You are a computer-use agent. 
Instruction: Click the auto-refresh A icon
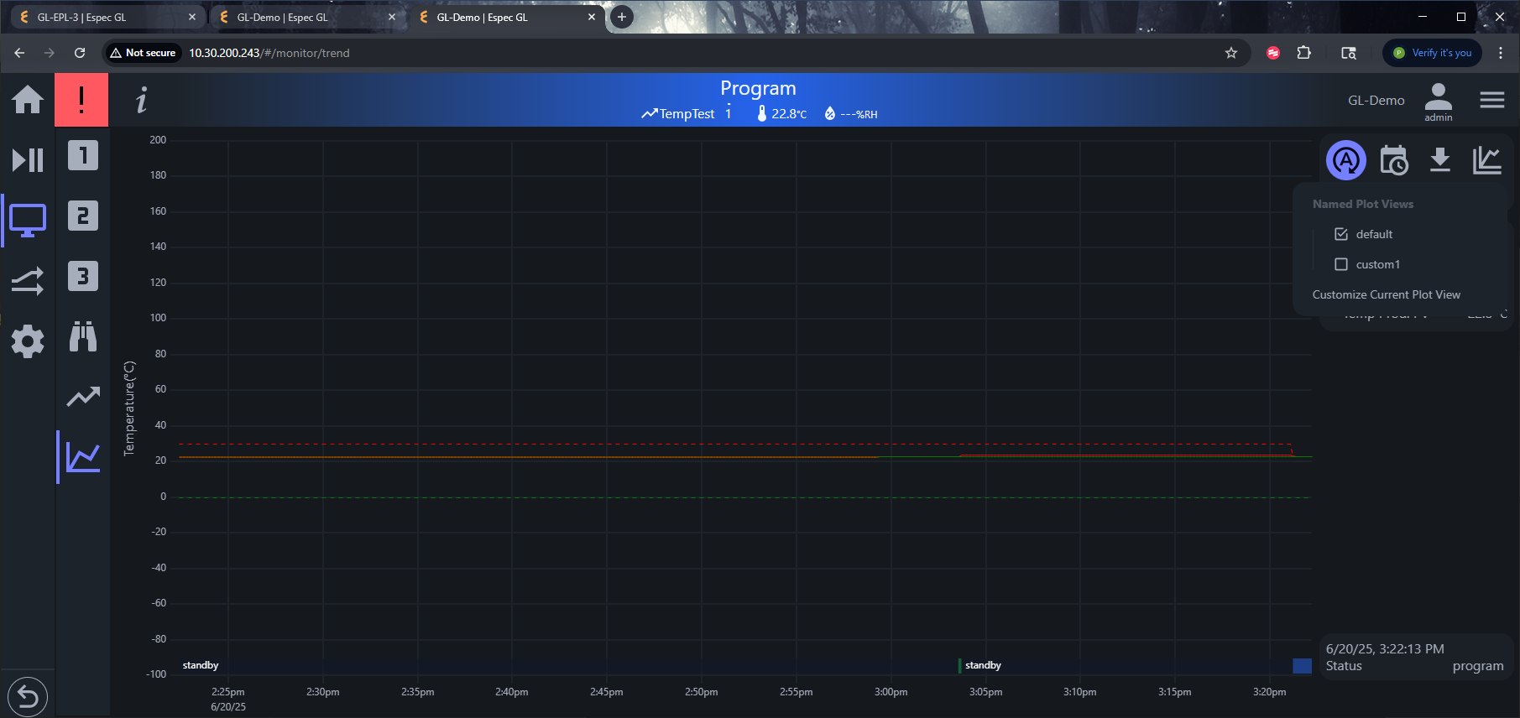[1346, 160]
